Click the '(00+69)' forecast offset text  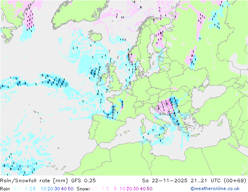(235, 181)
